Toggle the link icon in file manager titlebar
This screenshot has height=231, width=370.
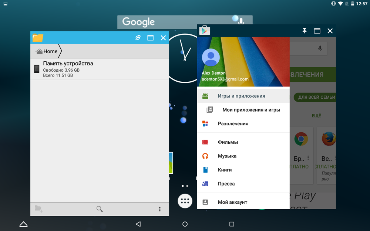138,38
